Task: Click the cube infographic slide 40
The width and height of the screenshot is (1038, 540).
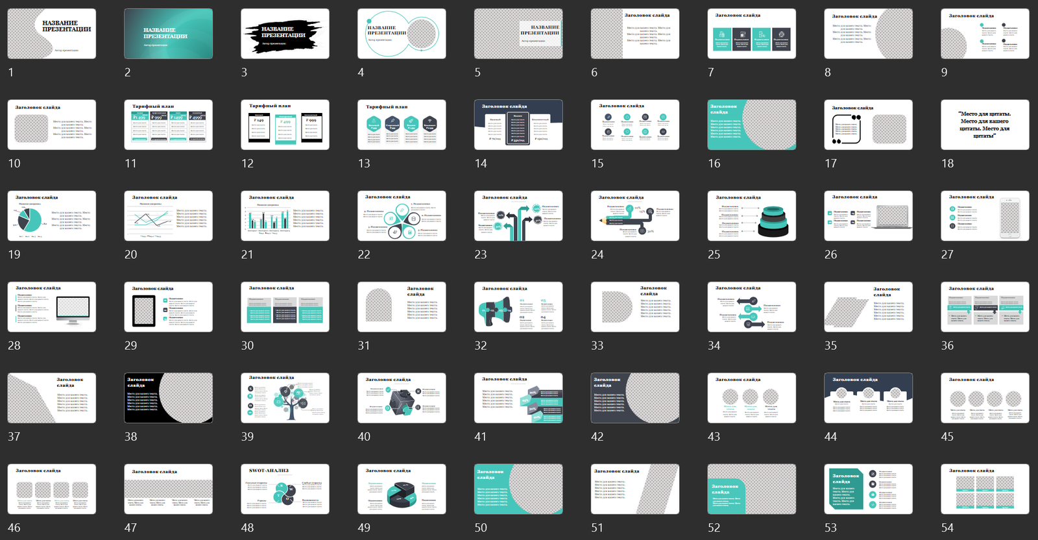Action: click(x=402, y=398)
